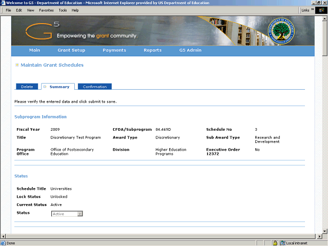
Task: Click the vertical scrollbar up arrow
Action: click(x=324, y=18)
